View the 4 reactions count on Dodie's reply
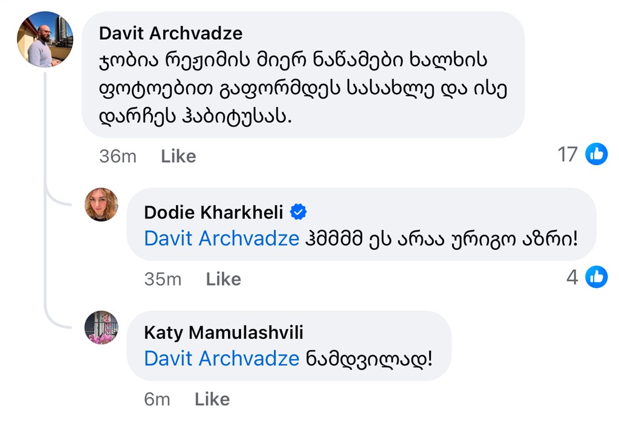 572,277
